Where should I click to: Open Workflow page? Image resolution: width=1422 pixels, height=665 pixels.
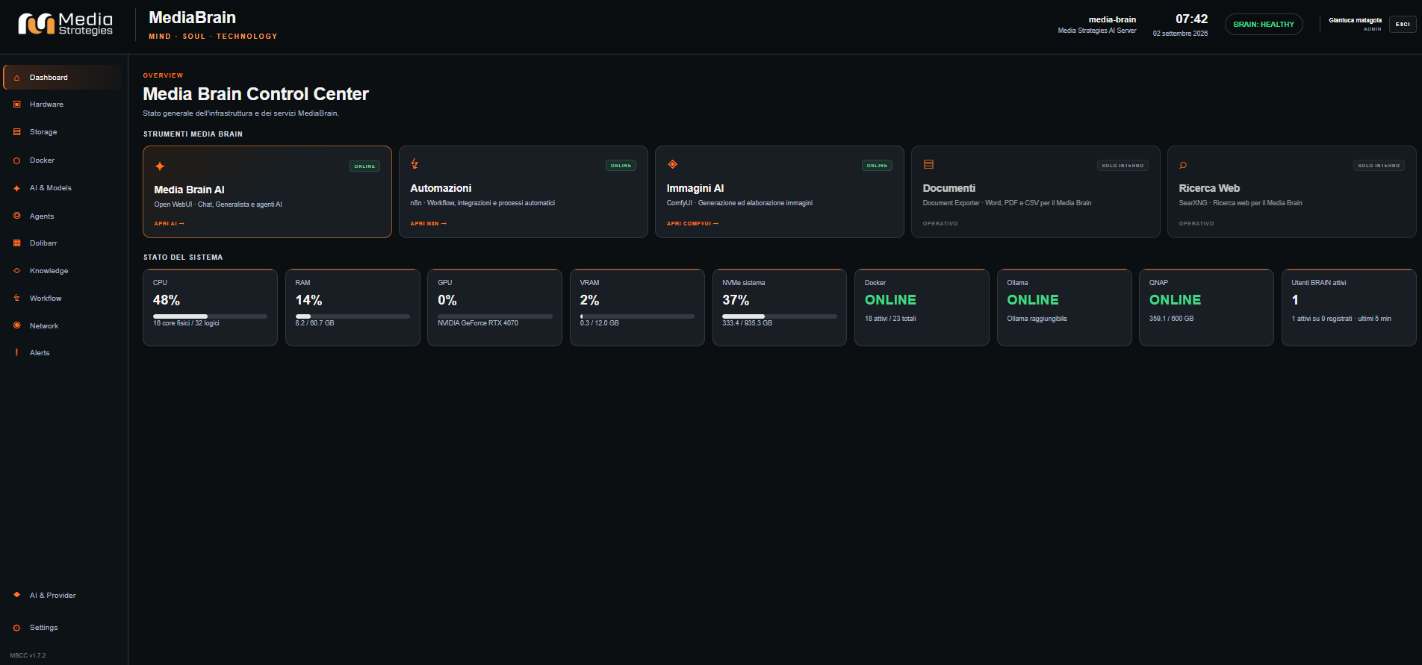pyautogui.click(x=63, y=298)
